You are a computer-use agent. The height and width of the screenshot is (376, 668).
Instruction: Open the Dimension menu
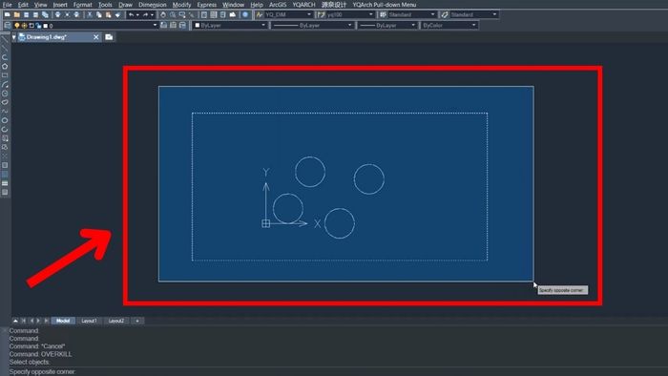[x=153, y=5]
